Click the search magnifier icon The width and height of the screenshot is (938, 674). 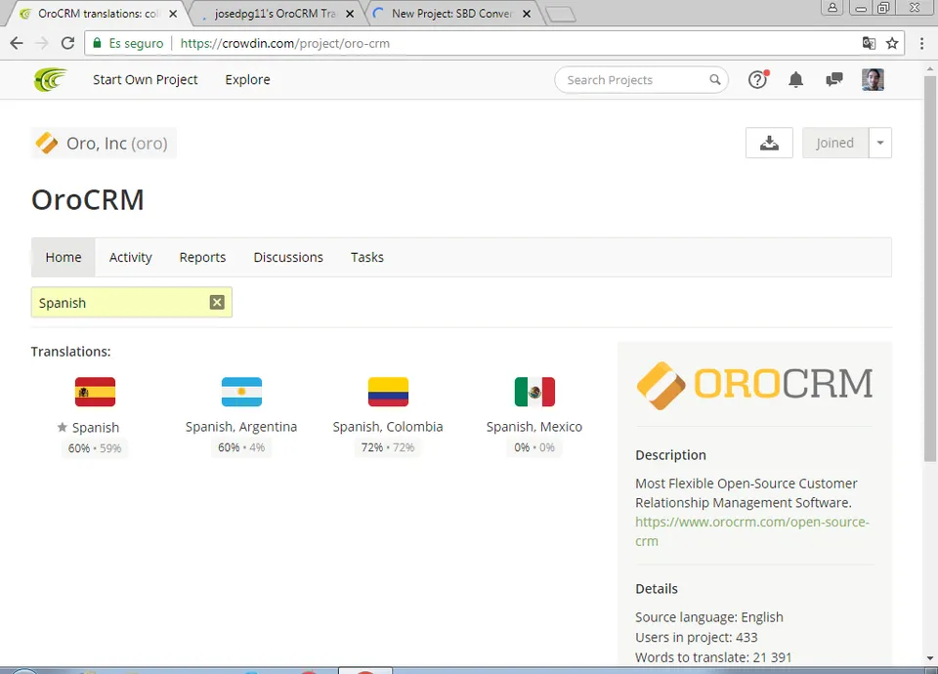[715, 79]
